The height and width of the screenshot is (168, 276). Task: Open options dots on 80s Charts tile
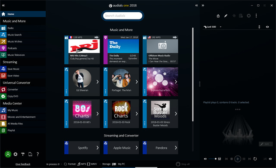click(66, 124)
